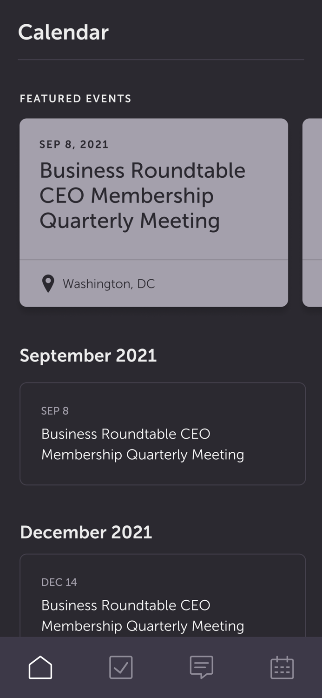The width and height of the screenshot is (322, 698).
Task: Tap the SEP 8, 2021 date label
Action: [x=73, y=144]
